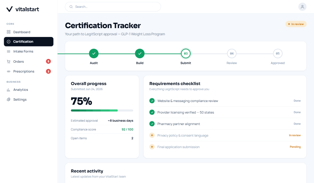Screen dimensions: 314x183
Task: Select the Review step 04 circle
Action: (x=232, y=54)
